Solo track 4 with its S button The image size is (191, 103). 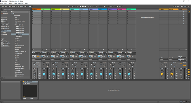(63, 77)
